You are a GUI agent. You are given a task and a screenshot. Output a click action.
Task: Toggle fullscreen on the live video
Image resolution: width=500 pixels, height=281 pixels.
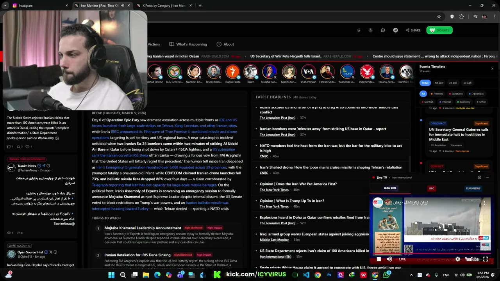(x=486, y=259)
